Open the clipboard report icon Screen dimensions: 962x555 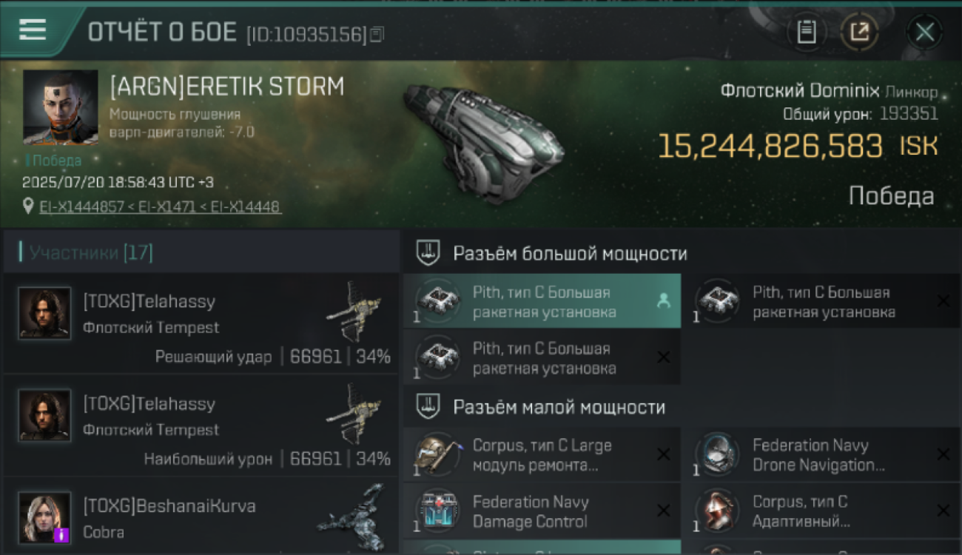807,32
